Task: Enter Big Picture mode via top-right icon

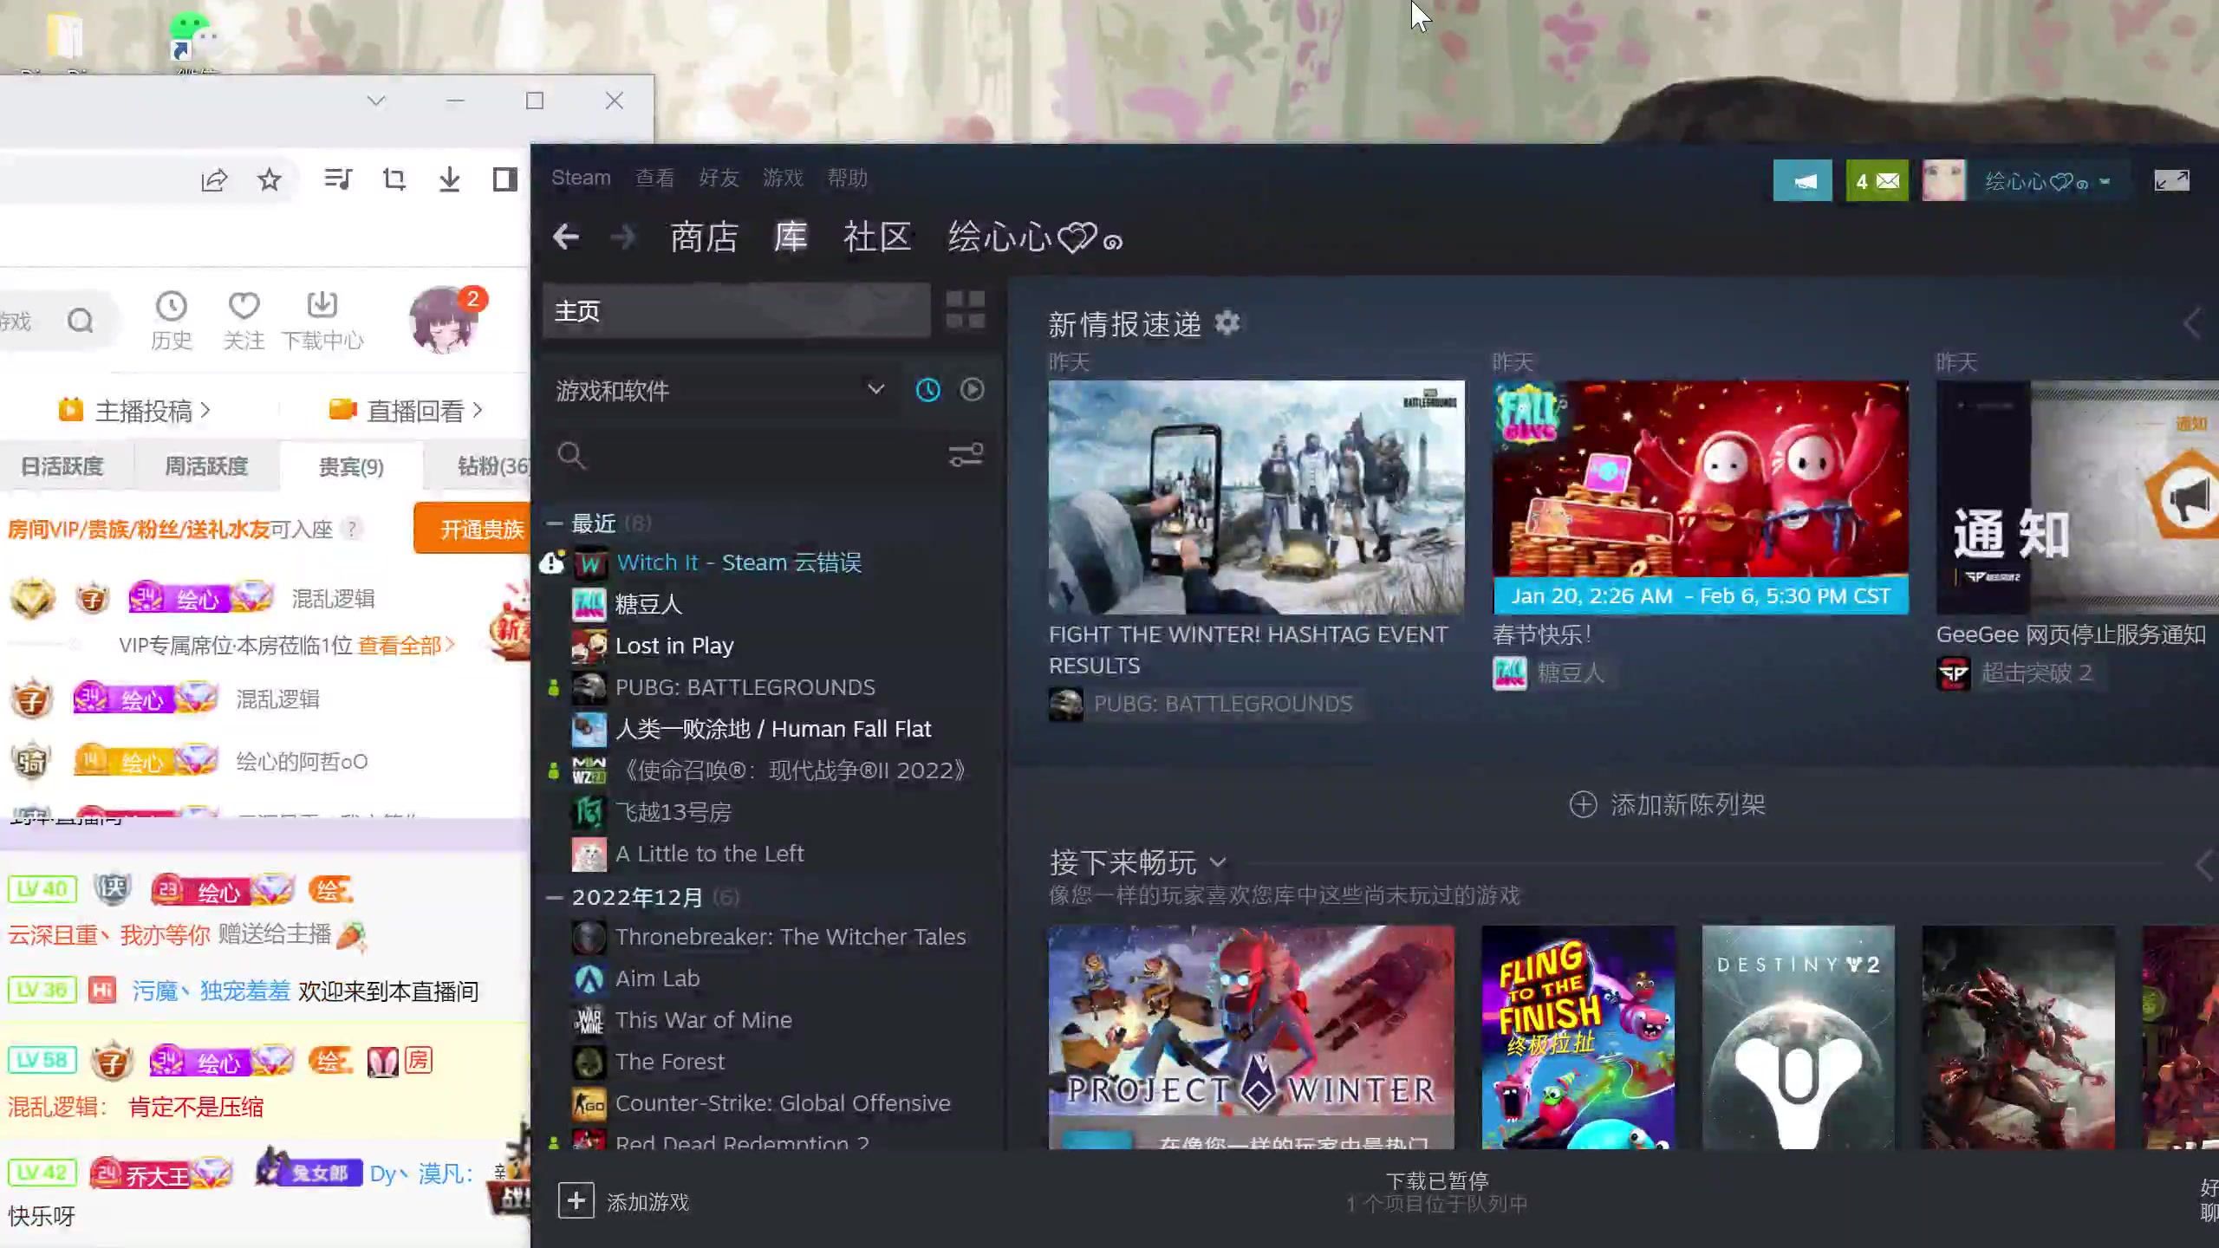Action: [x=2171, y=180]
